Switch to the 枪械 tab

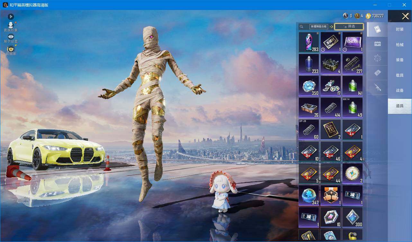(400, 45)
